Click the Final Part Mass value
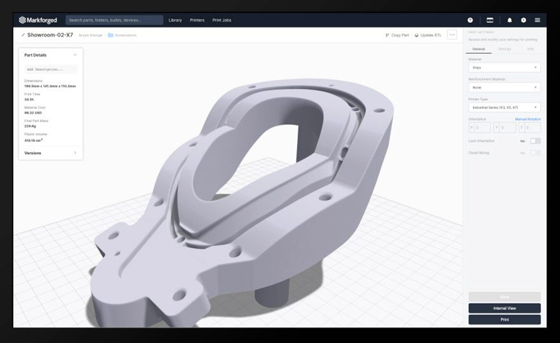Image resolution: width=560 pixels, height=343 pixels. pyautogui.click(x=30, y=126)
